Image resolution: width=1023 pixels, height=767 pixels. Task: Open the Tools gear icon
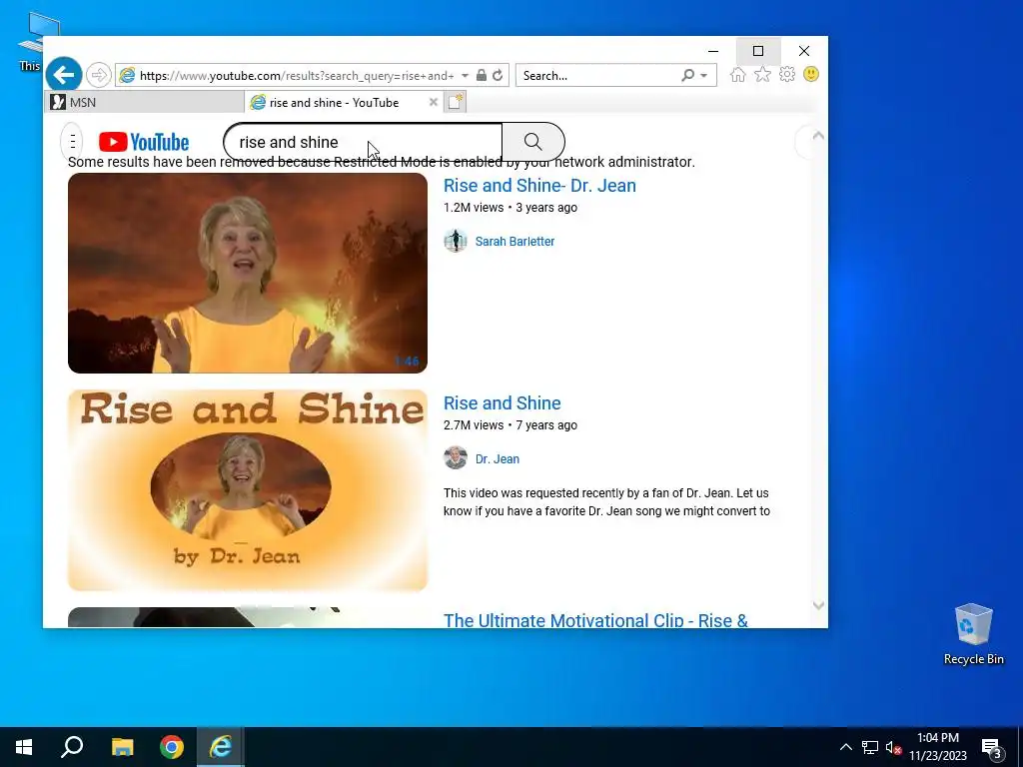click(787, 74)
